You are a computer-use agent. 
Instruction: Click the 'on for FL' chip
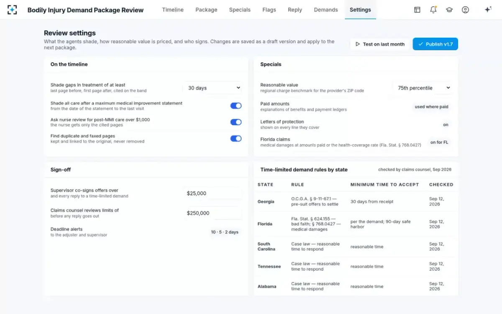[x=439, y=142]
